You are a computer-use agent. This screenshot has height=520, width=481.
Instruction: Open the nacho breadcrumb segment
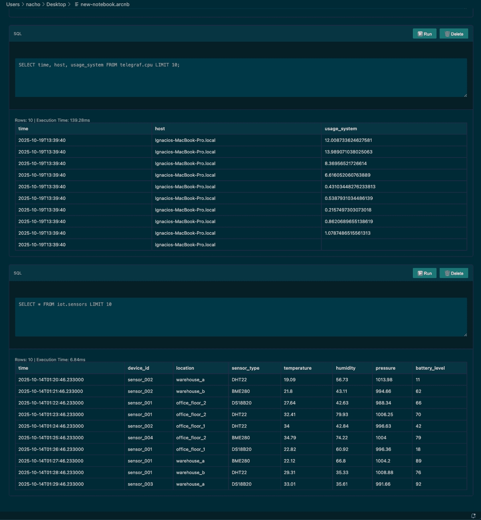(33, 4)
